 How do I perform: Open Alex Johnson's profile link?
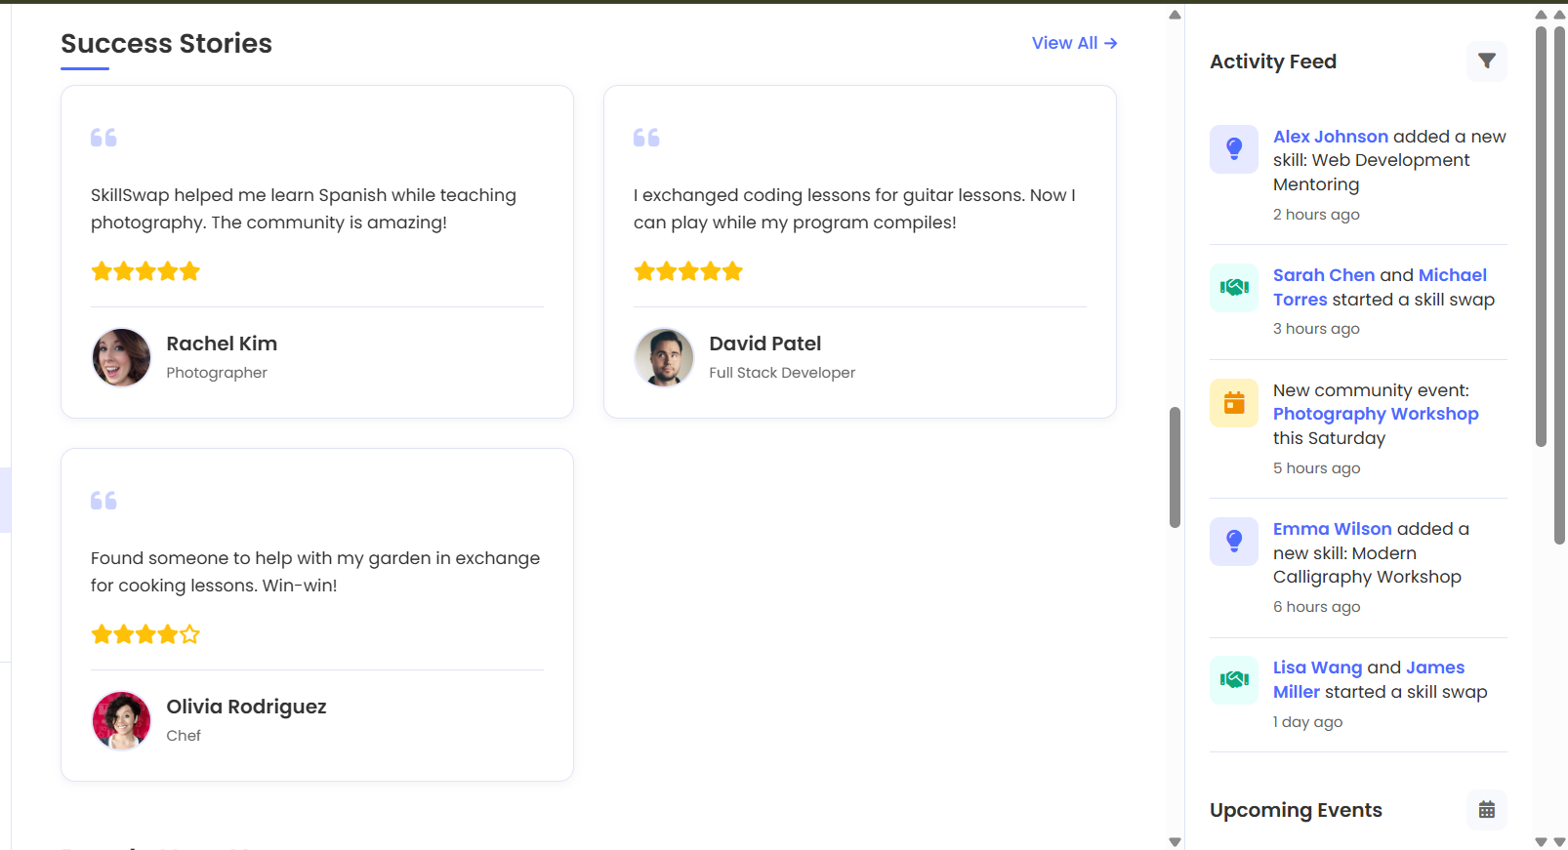(x=1330, y=137)
